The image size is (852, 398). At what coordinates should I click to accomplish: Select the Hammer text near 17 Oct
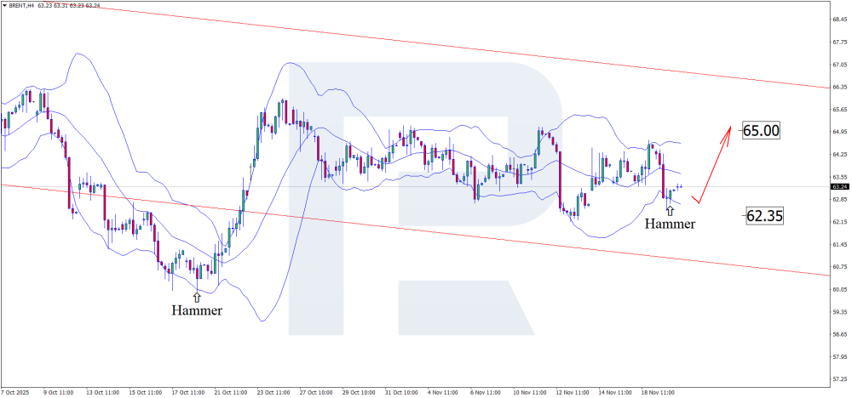pyautogui.click(x=197, y=311)
